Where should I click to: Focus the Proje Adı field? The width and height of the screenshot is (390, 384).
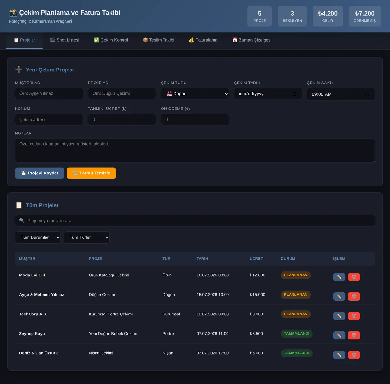122,94
